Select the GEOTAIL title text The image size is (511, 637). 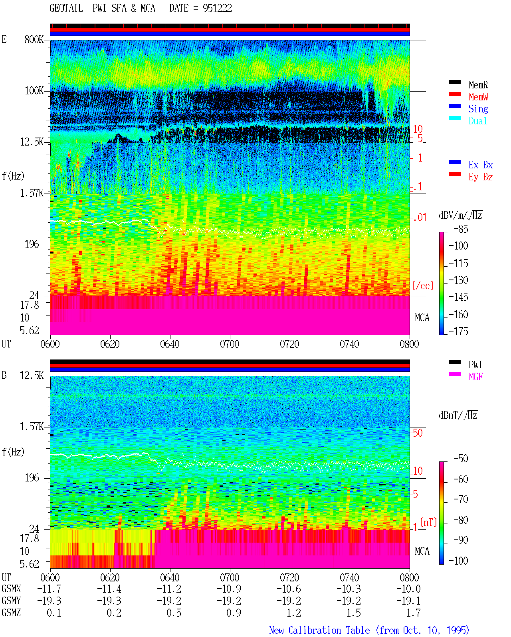coord(66,8)
